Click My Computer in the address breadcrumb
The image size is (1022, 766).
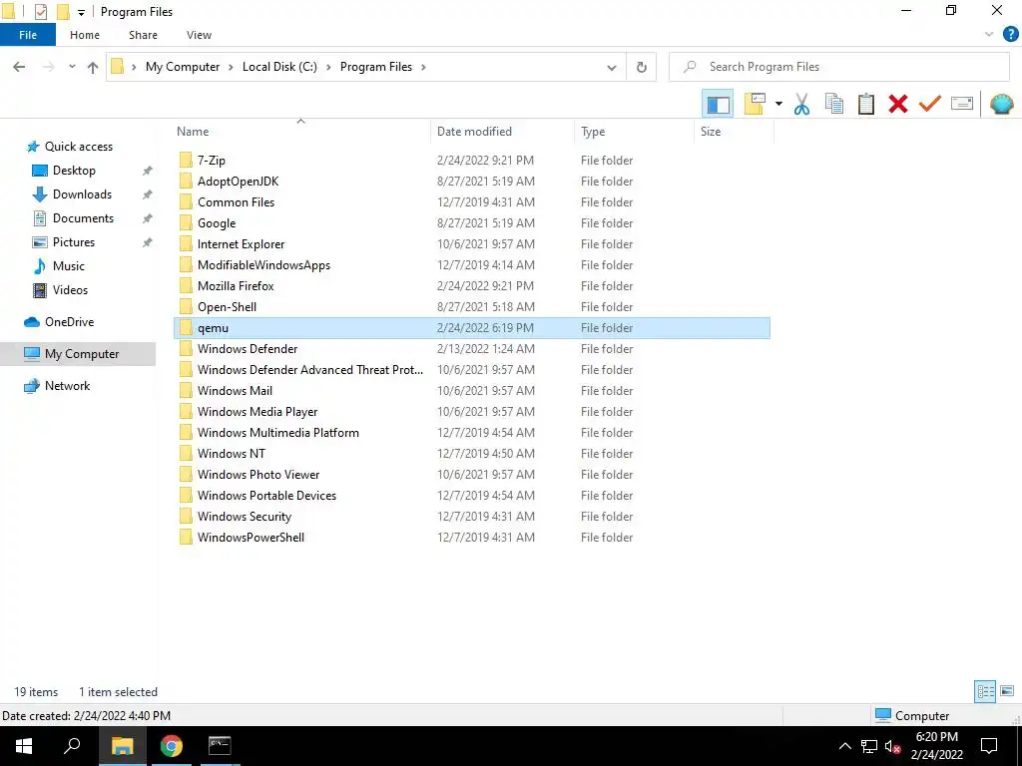coord(183,67)
